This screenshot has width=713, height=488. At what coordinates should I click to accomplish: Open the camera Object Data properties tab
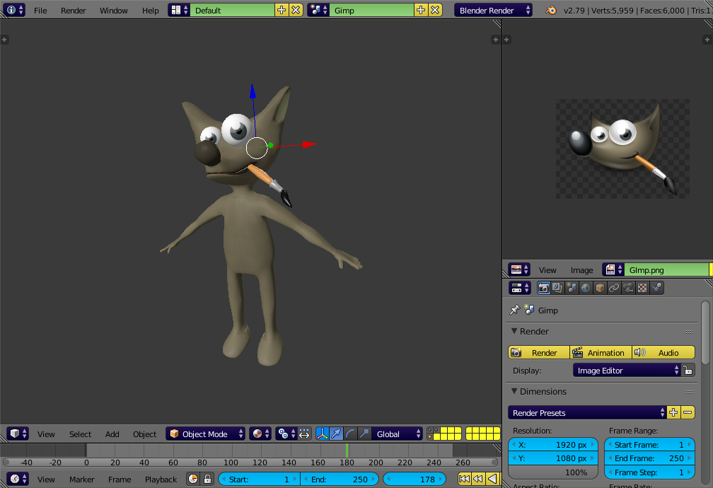(x=628, y=288)
